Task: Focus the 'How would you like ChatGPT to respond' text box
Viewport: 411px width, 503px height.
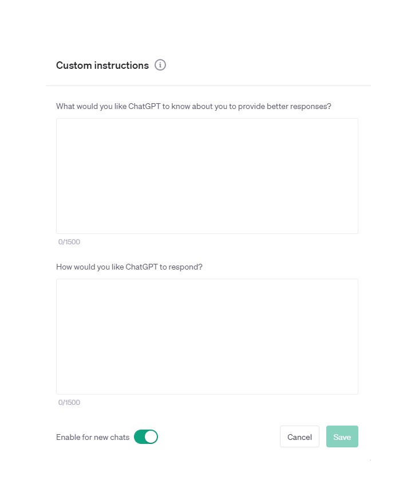Action: [x=207, y=337]
